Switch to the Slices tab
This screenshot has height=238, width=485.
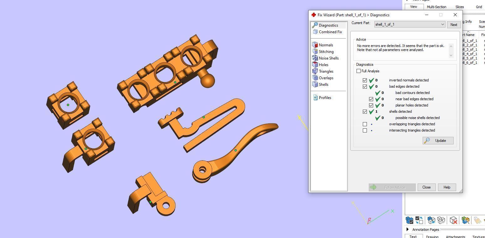click(460, 7)
